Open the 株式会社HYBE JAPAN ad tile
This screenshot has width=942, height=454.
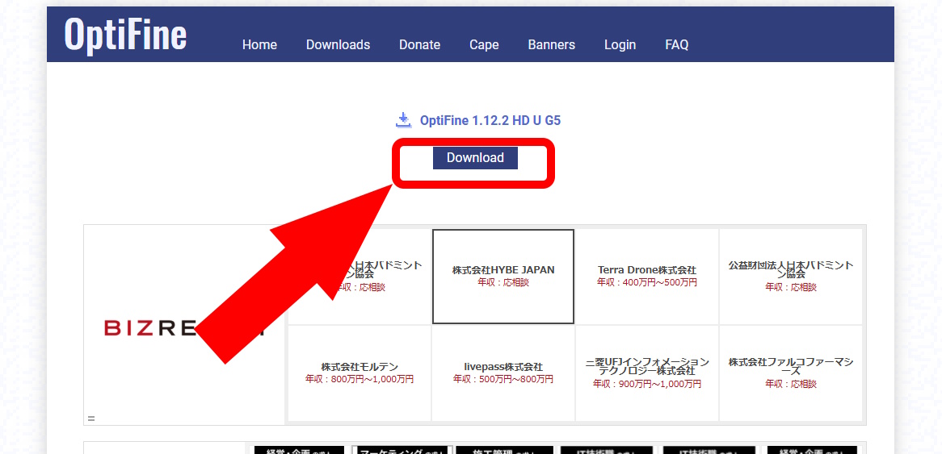(503, 277)
